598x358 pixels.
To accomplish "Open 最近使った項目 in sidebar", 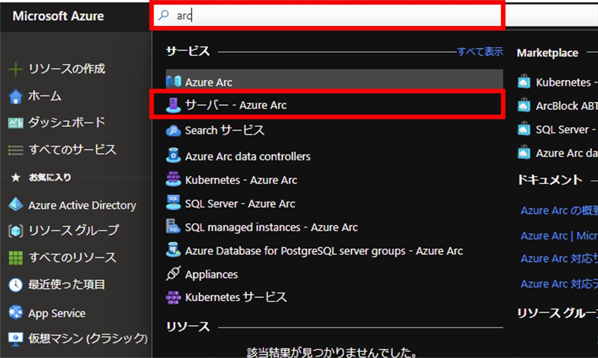I will coord(67,285).
